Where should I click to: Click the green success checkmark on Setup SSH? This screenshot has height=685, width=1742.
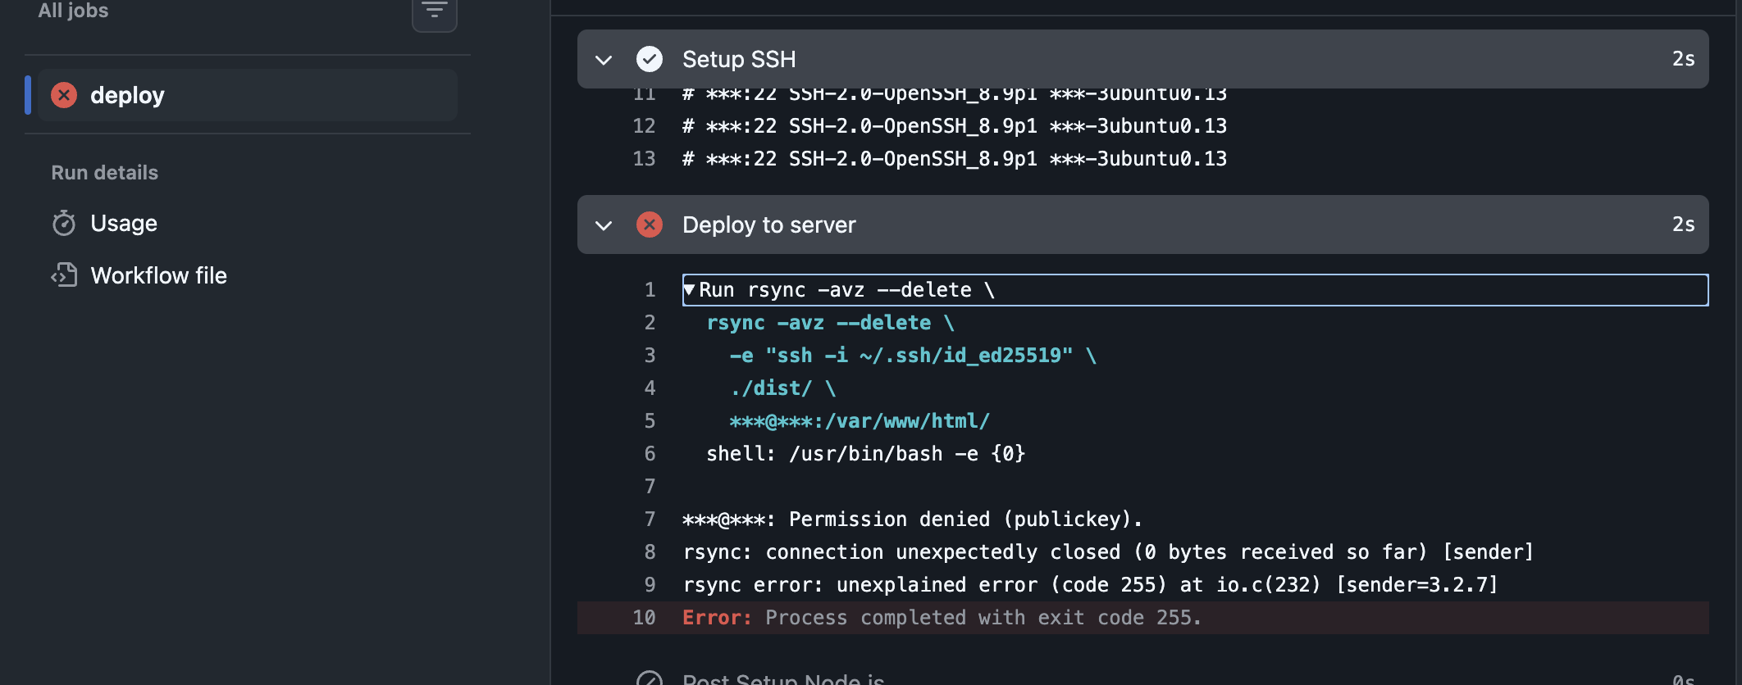pos(649,59)
